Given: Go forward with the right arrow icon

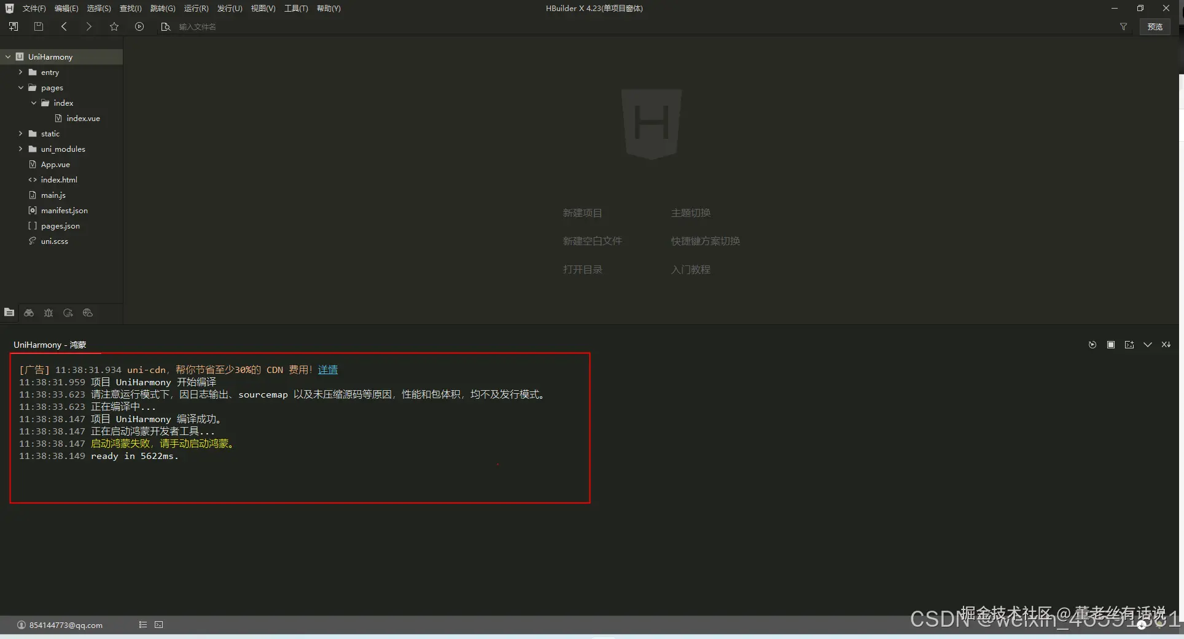Looking at the screenshot, I should point(89,26).
